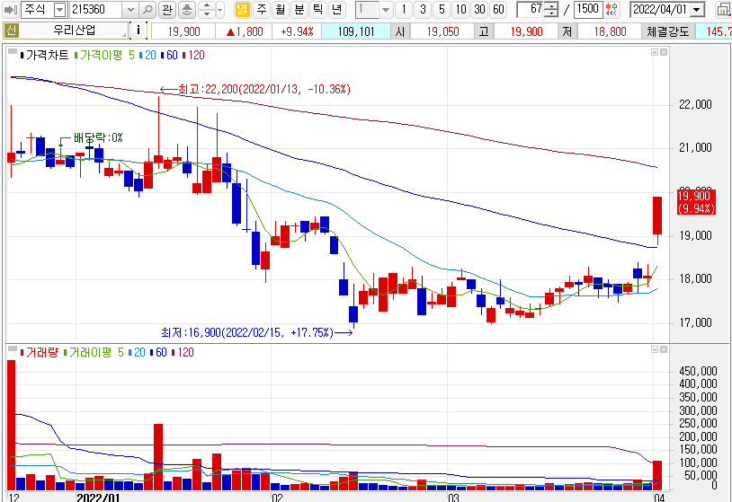Click the stock name 우리산업

75,31
